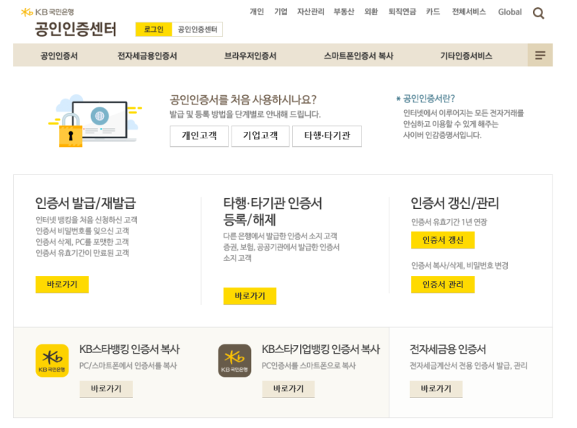The width and height of the screenshot is (577, 428).
Task: Click text 인증서 비밀번호를 잊으신 고객
Action: 82,231
